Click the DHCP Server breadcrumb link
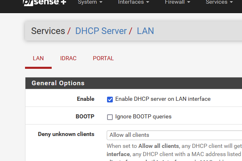This screenshot has width=242, height=161. 101,31
